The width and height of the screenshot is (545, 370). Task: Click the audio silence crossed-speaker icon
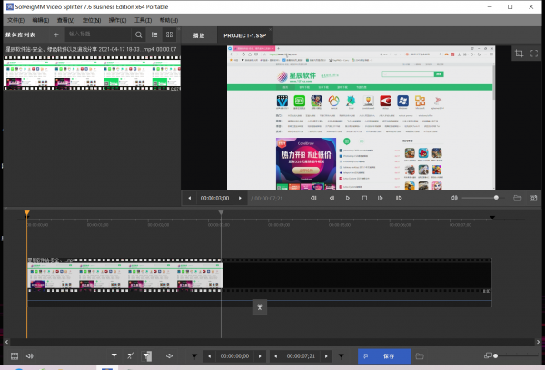170,356
